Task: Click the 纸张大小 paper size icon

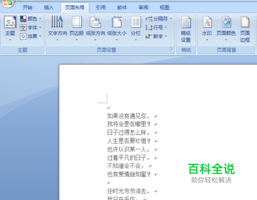Action: click(x=117, y=22)
